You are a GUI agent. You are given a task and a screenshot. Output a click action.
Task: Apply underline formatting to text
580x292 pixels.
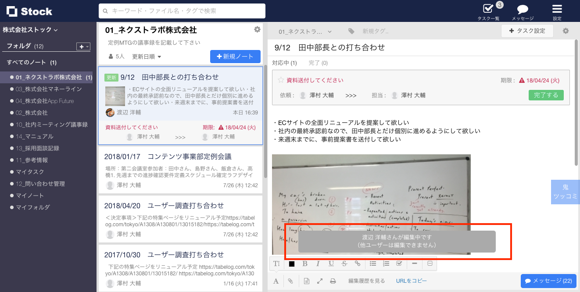[331, 264]
